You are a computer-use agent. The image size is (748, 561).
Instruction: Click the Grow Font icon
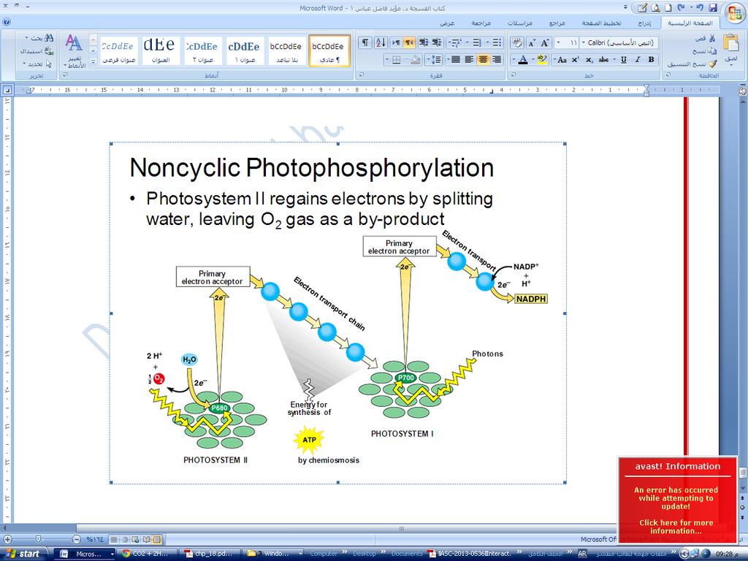(546, 43)
